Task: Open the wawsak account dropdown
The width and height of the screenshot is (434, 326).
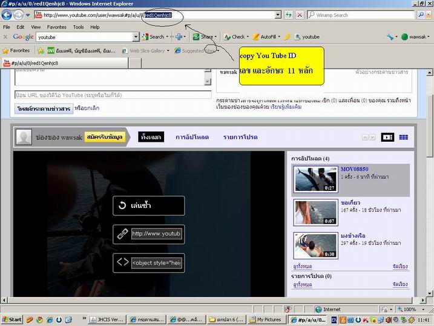Action: [x=415, y=37]
